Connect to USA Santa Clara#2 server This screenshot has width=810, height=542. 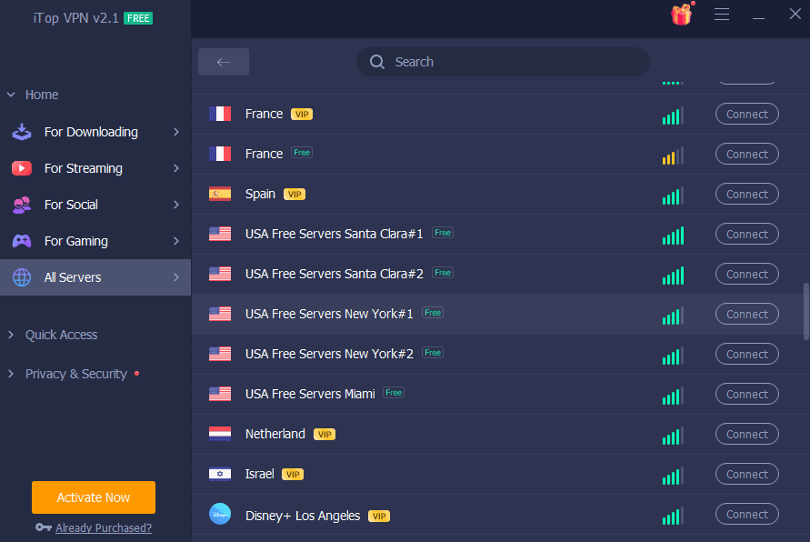pyautogui.click(x=747, y=275)
